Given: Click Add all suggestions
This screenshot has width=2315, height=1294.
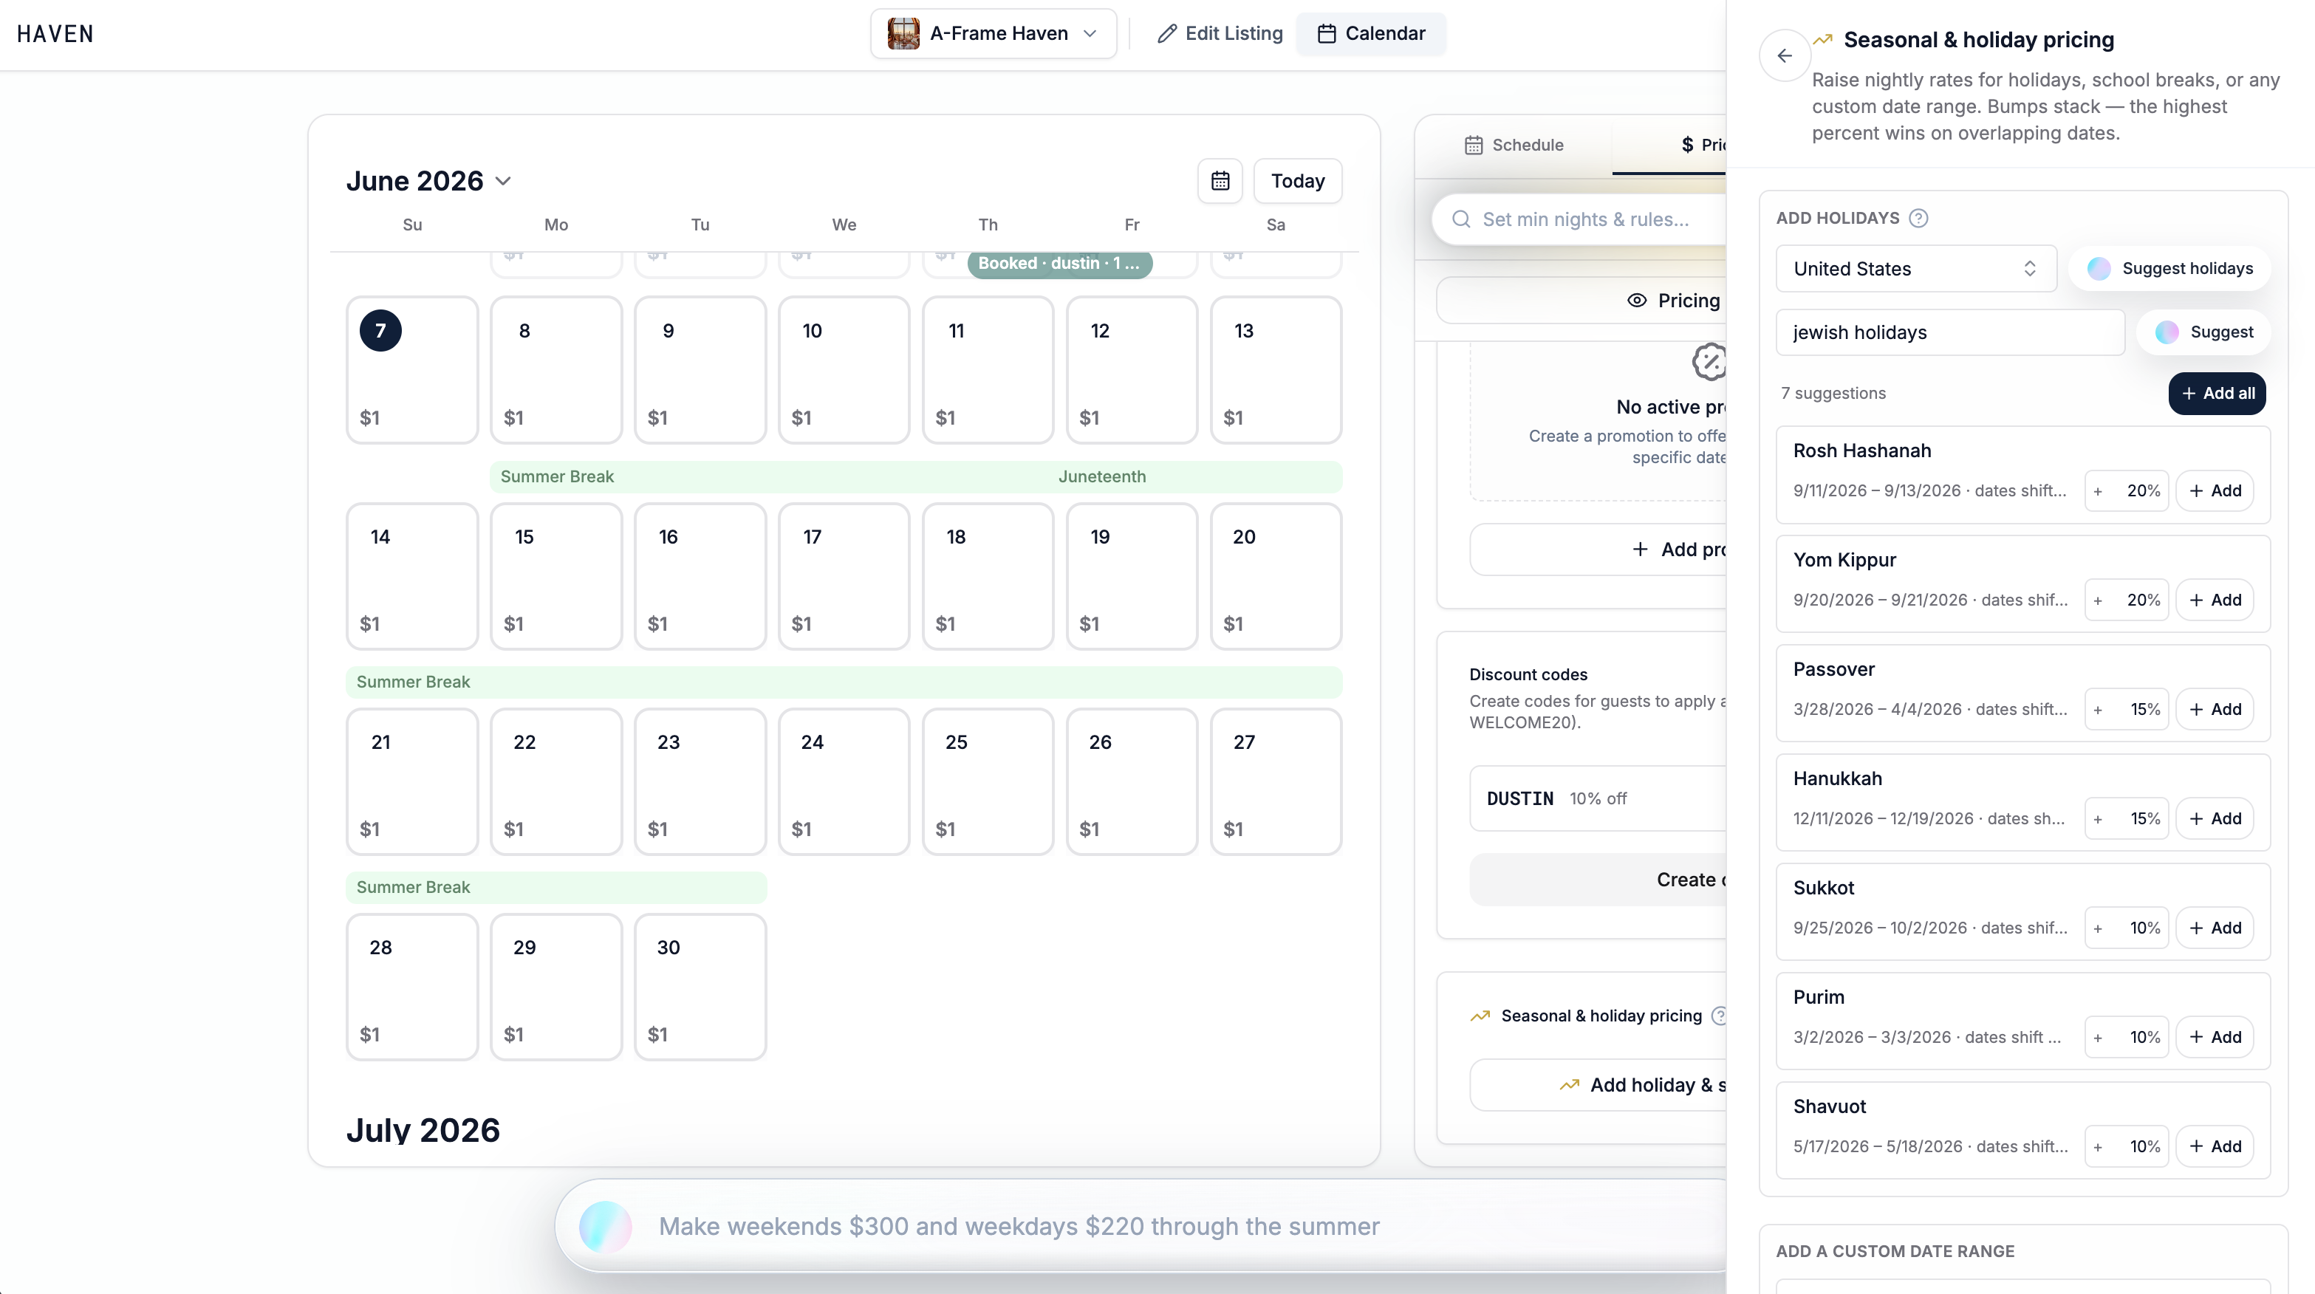Looking at the screenshot, I should 2217,394.
